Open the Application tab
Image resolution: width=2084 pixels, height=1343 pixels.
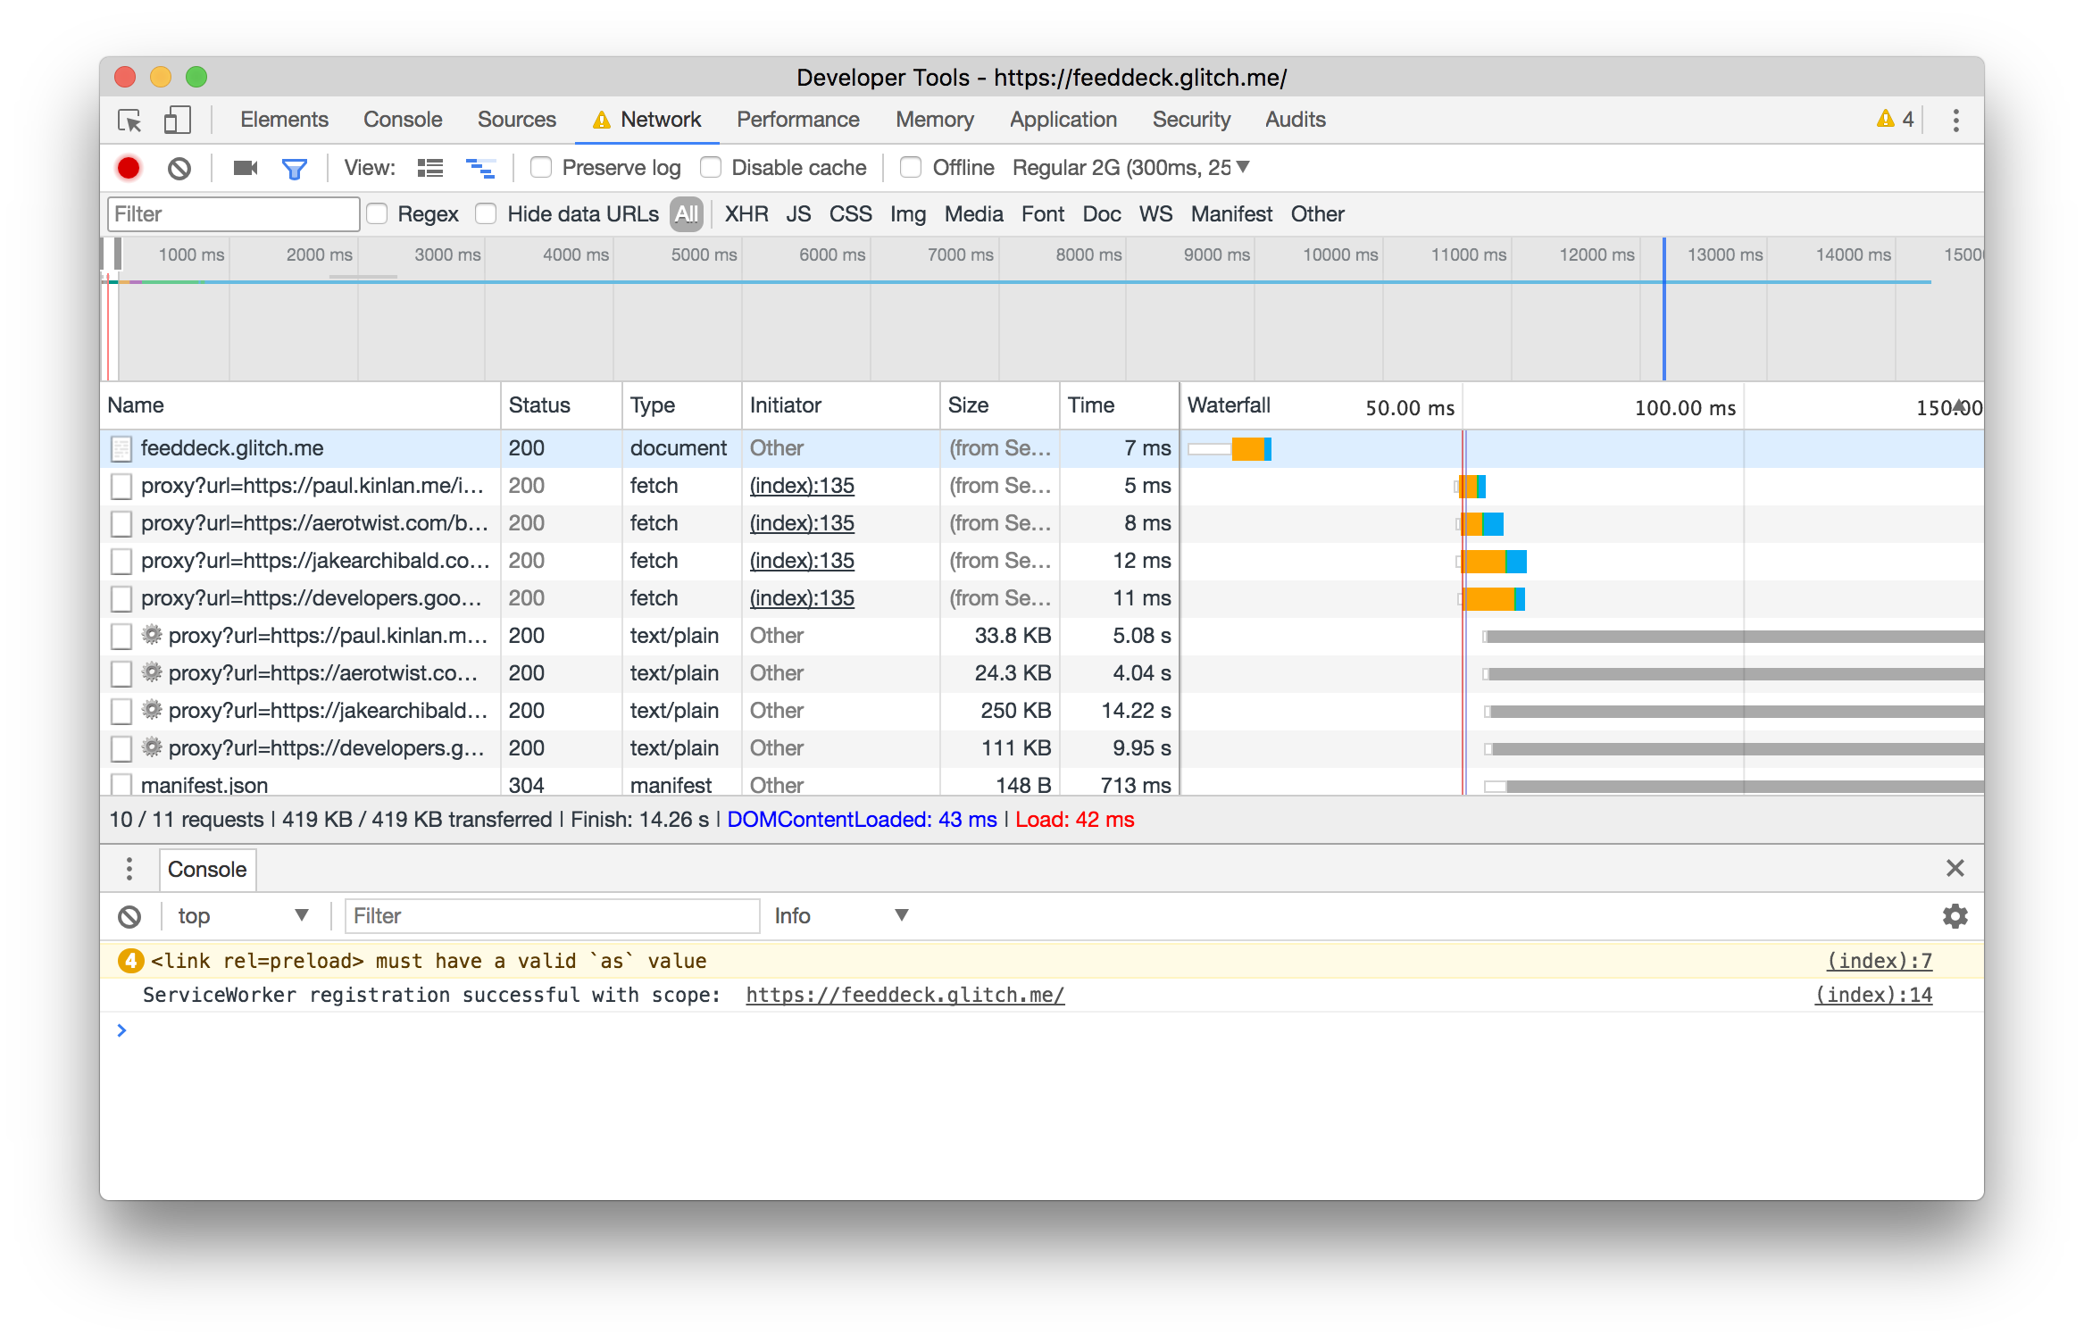pyautogui.click(x=1063, y=120)
